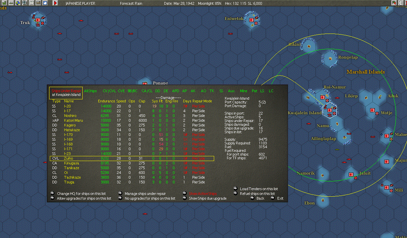Select the Ponape base flag on map
Screen dimensions: 407x238
point(145,83)
